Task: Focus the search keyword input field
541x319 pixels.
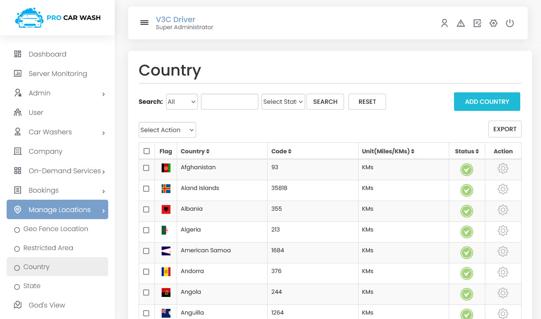Action: click(230, 102)
